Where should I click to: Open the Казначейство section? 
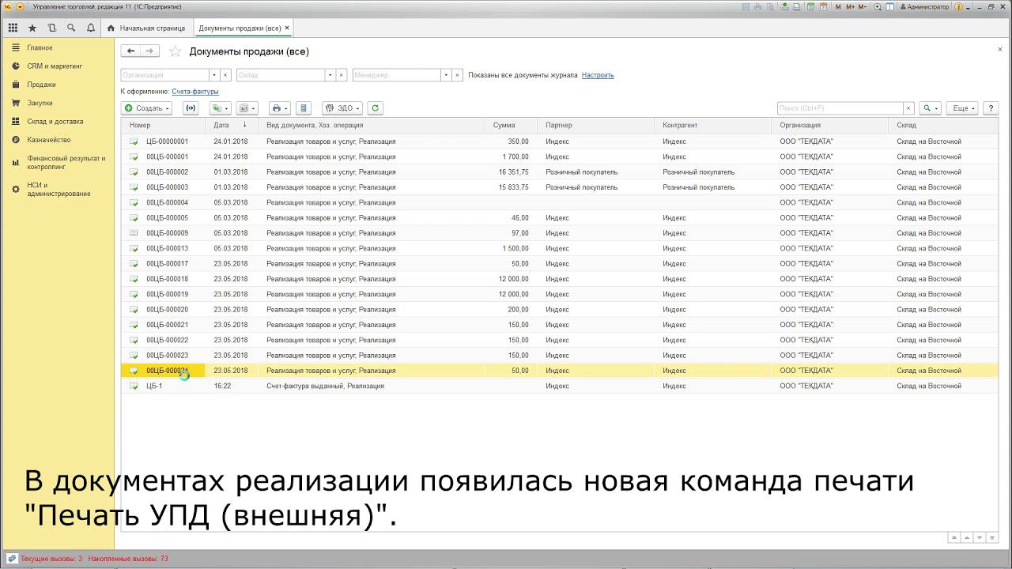(x=48, y=140)
